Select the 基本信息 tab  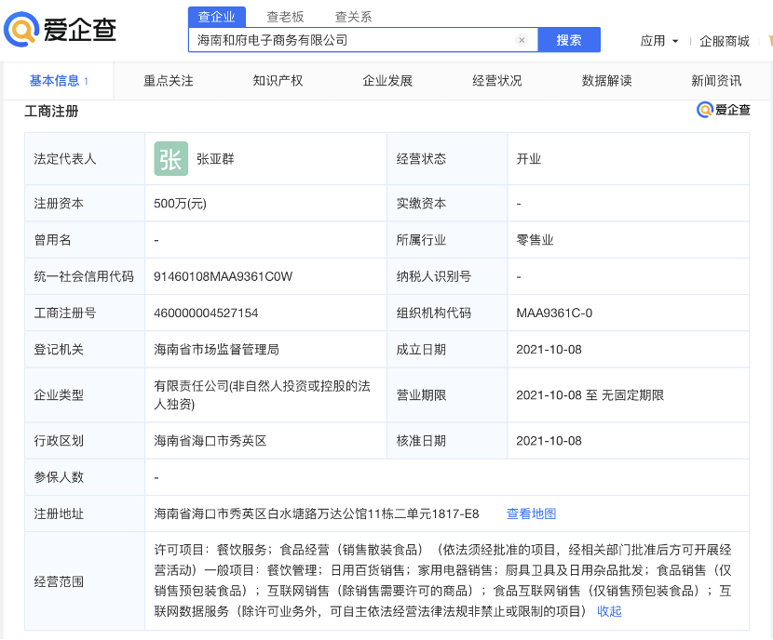58,81
